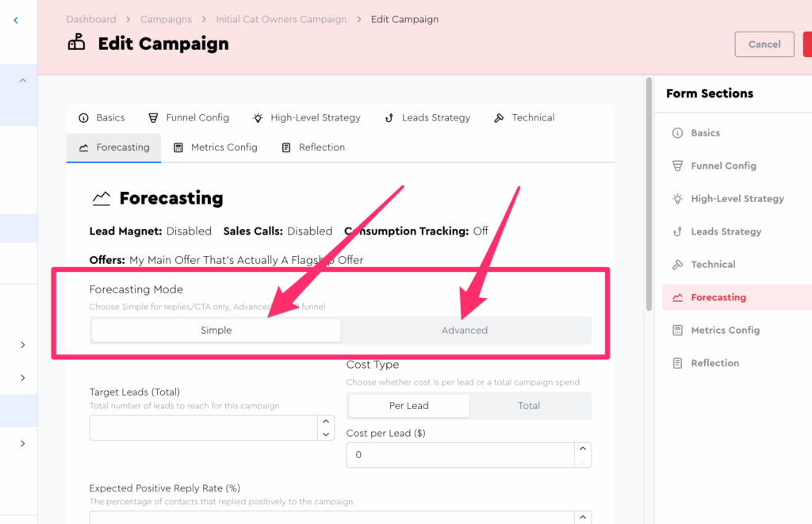Image resolution: width=812 pixels, height=524 pixels.
Task: Click the back arrow icon at top left
Action: pyautogui.click(x=16, y=21)
